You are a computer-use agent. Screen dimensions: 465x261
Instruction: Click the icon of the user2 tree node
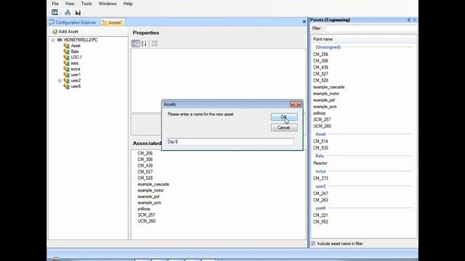point(66,80)
